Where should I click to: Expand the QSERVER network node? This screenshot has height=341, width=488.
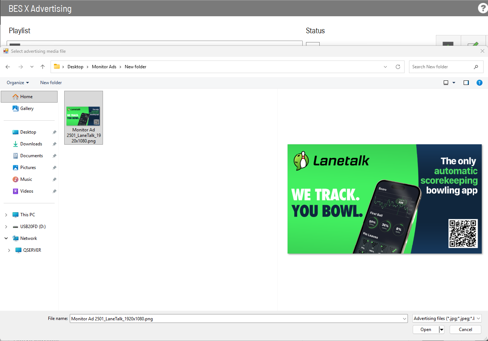[9, 250]
